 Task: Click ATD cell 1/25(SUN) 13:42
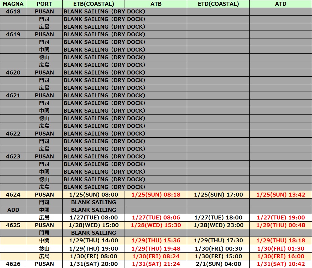tap(281, 195)
